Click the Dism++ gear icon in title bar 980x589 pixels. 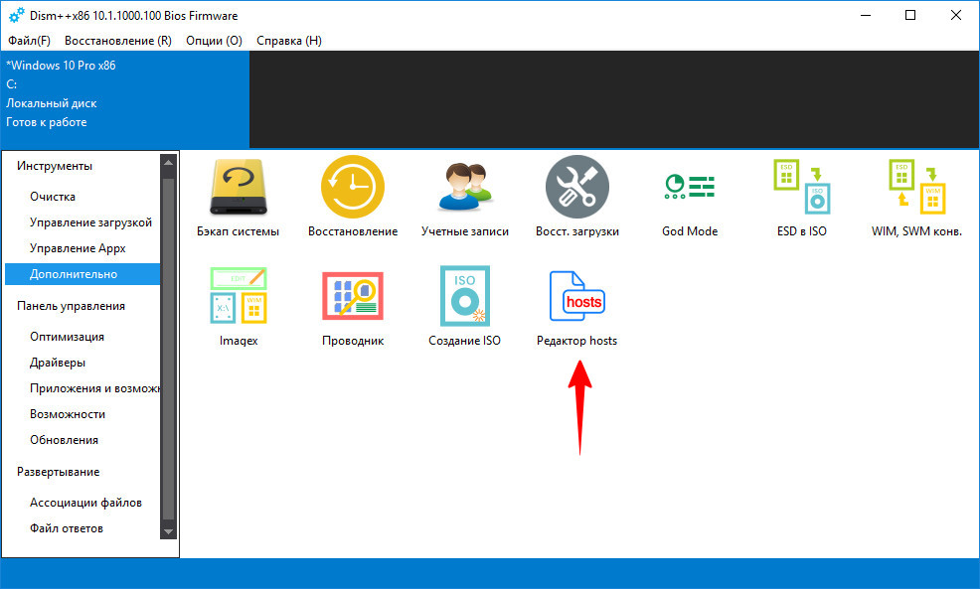point(17,15)
